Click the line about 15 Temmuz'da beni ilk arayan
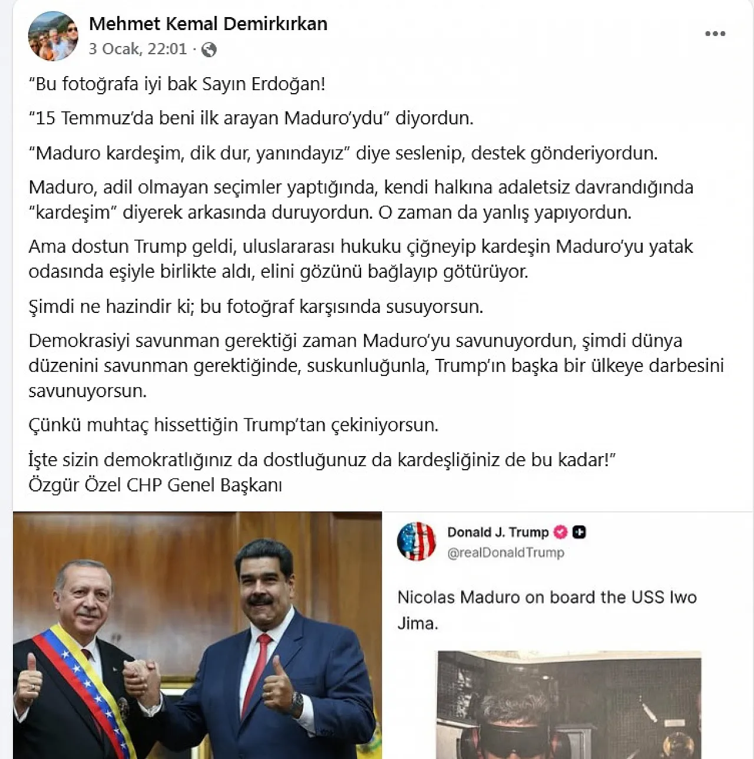 click(251, 118)
